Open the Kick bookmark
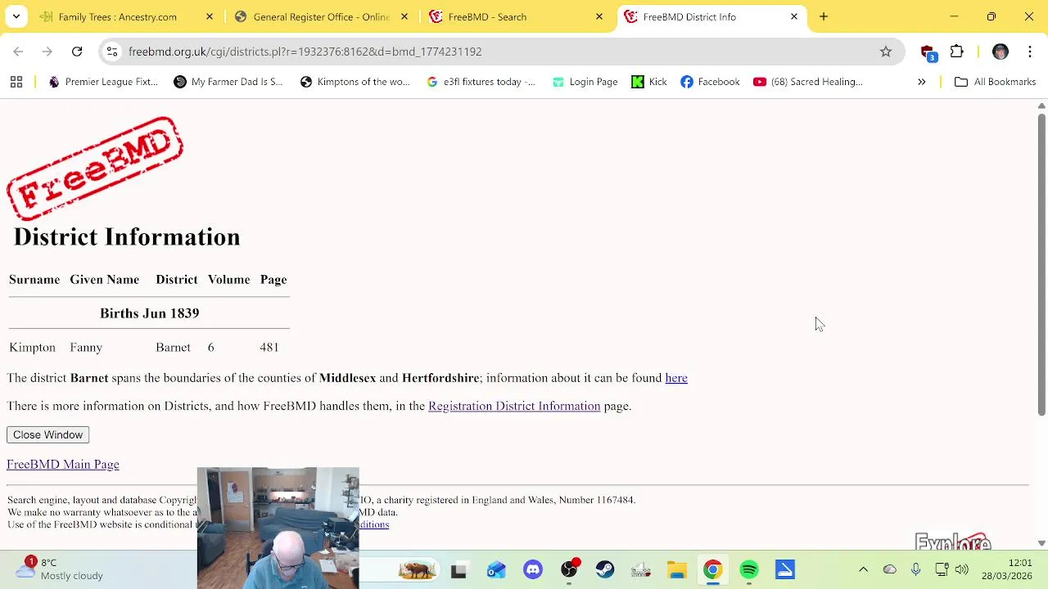This screenshot has width=1048, height=589. point(649,82)
